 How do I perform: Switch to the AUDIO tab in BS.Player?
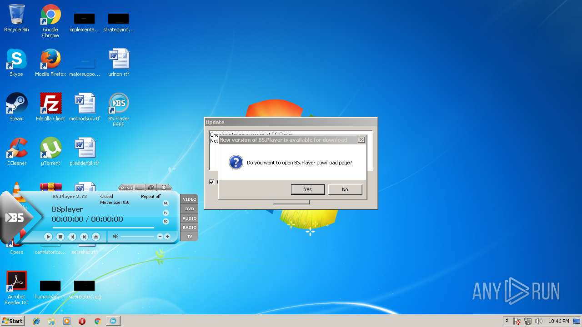(190, 218)
